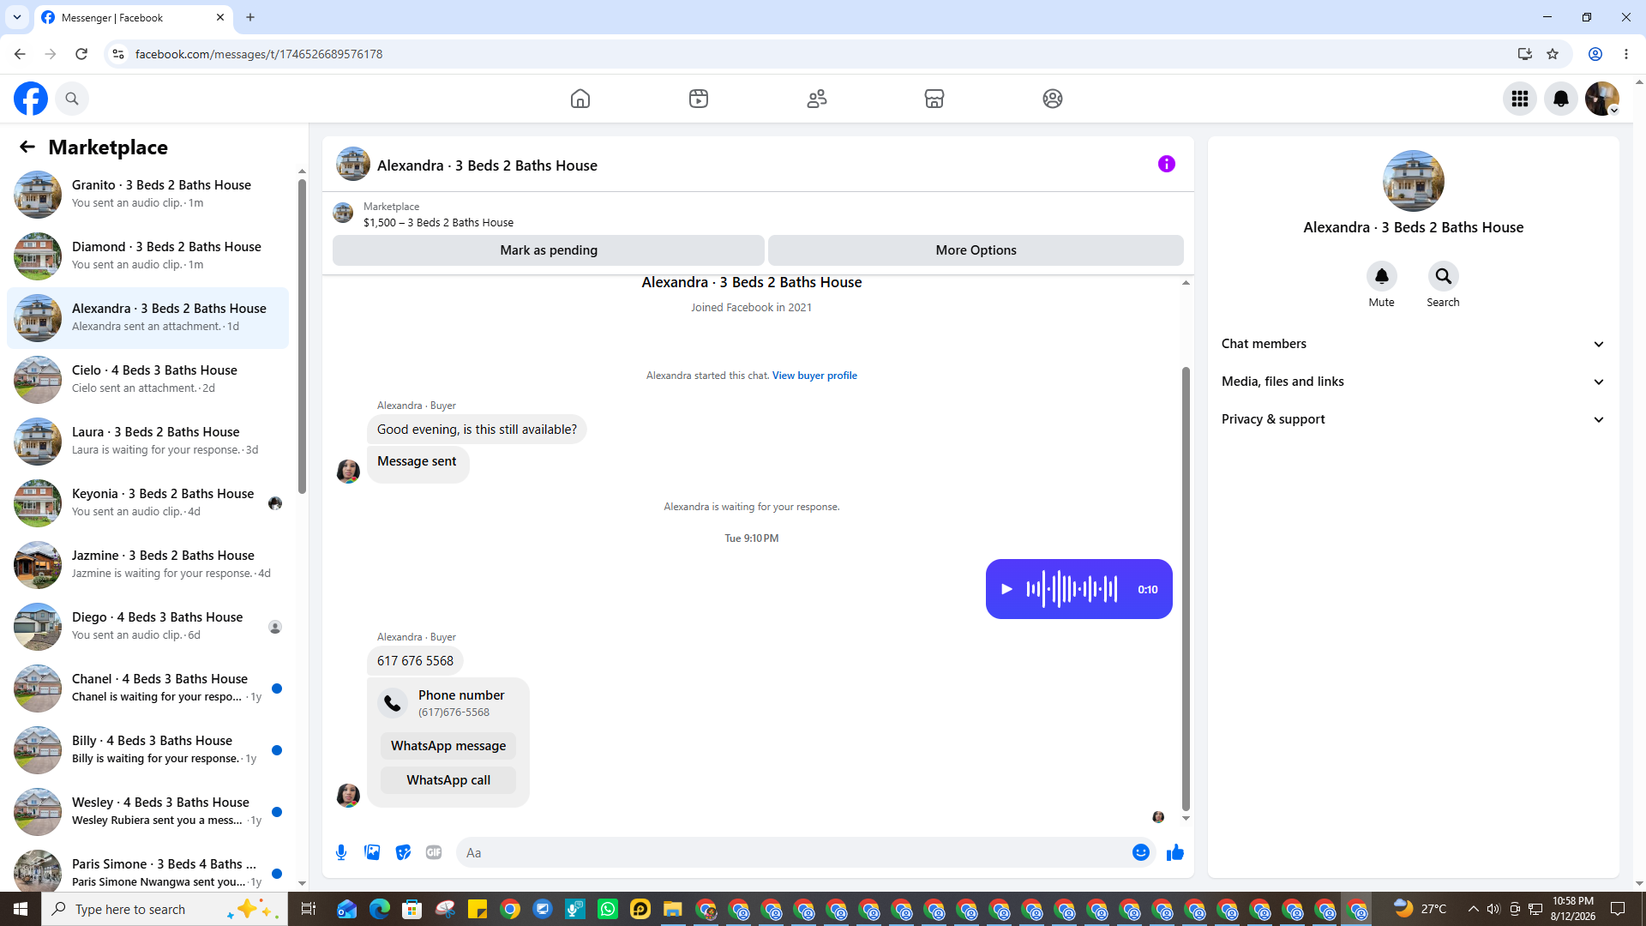Record a voice clip with the microphone

341,852
